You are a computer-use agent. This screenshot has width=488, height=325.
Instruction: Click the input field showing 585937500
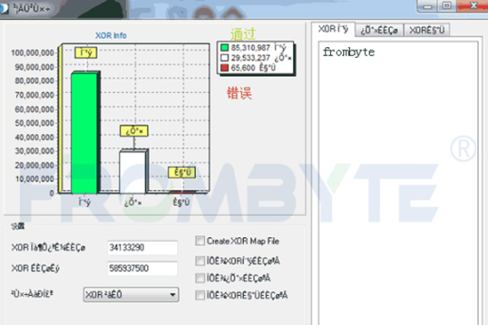[x=142, y=266]
